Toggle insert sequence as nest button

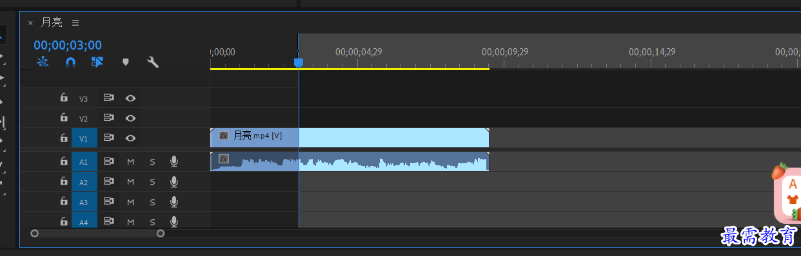pyautogui.click(x=43, y=62)
